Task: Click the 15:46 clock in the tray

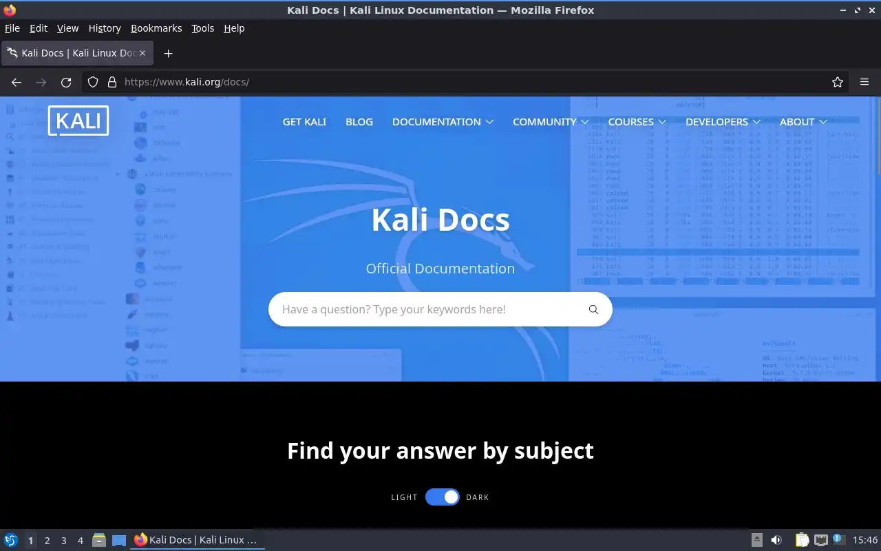Action: pyautogui.click(x=865, y=540)
